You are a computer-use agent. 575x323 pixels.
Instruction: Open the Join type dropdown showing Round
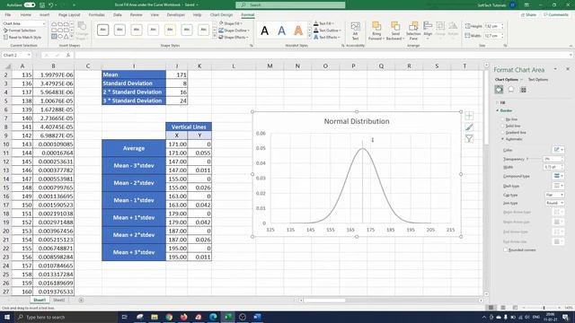tap(554, 203)
